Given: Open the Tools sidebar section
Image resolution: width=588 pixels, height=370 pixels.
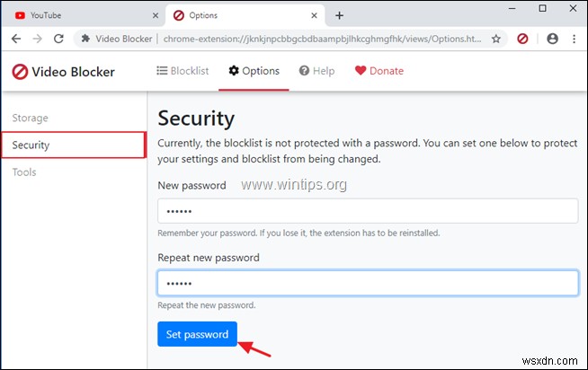Looking at the screenshot, I should point(24,172).
